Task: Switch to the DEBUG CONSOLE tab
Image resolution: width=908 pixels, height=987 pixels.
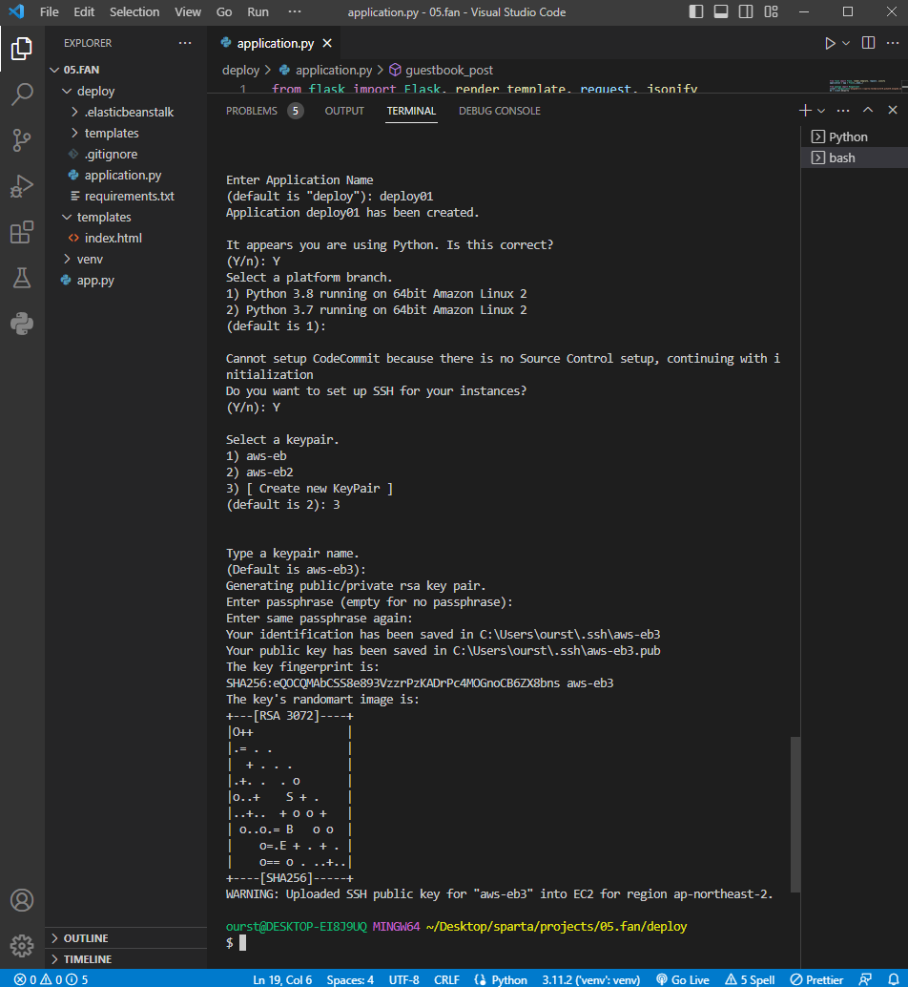Action: [499, 111]
